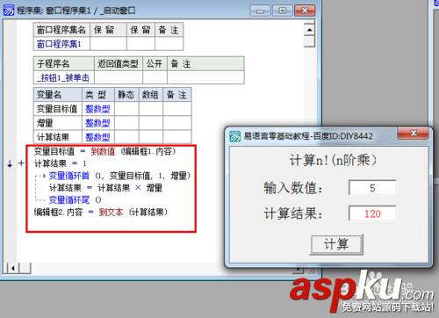The image size is (439, 318).
Task: Click the 变量循环首 statement line
Action: coord(119,176)
